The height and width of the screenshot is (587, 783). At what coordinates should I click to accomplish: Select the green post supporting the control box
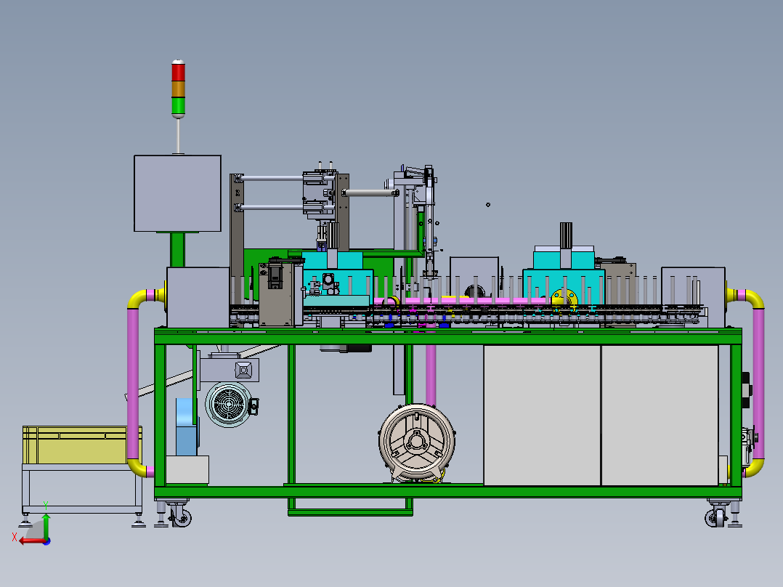pyautogui.click(x=177, y=250)
